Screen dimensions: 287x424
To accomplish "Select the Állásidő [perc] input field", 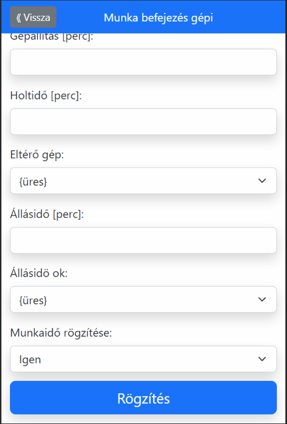I will pos(143,240).
